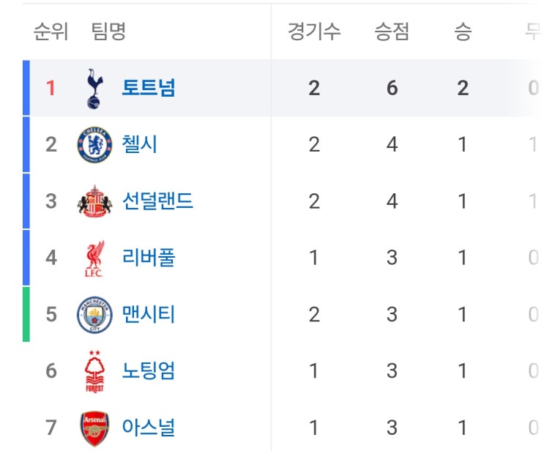Open the 선덜랜드 team link
The width and height of the screenshot is (544, 451).
coord(157,201)
